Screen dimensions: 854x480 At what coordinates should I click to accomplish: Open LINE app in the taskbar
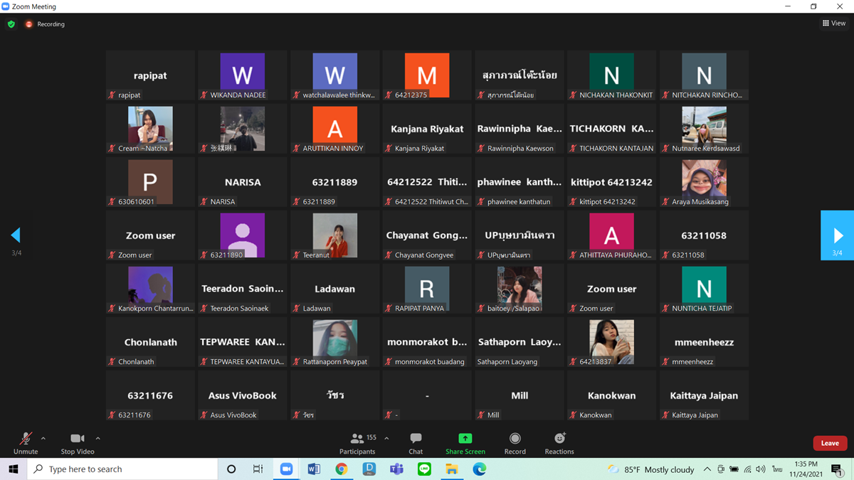[x=424, y=469]
